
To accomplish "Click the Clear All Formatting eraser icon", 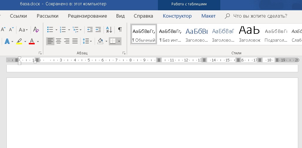I will tap(36, 30).
